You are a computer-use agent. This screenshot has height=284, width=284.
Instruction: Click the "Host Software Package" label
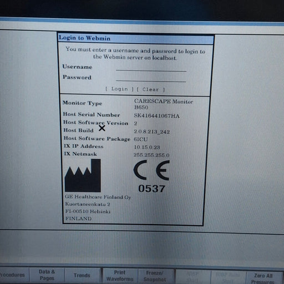97,139
